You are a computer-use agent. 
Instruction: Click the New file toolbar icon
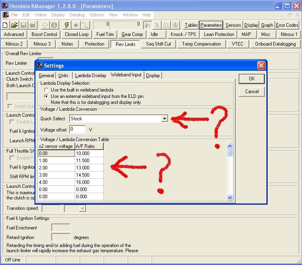pyautogui.click(x=5, y=25)
